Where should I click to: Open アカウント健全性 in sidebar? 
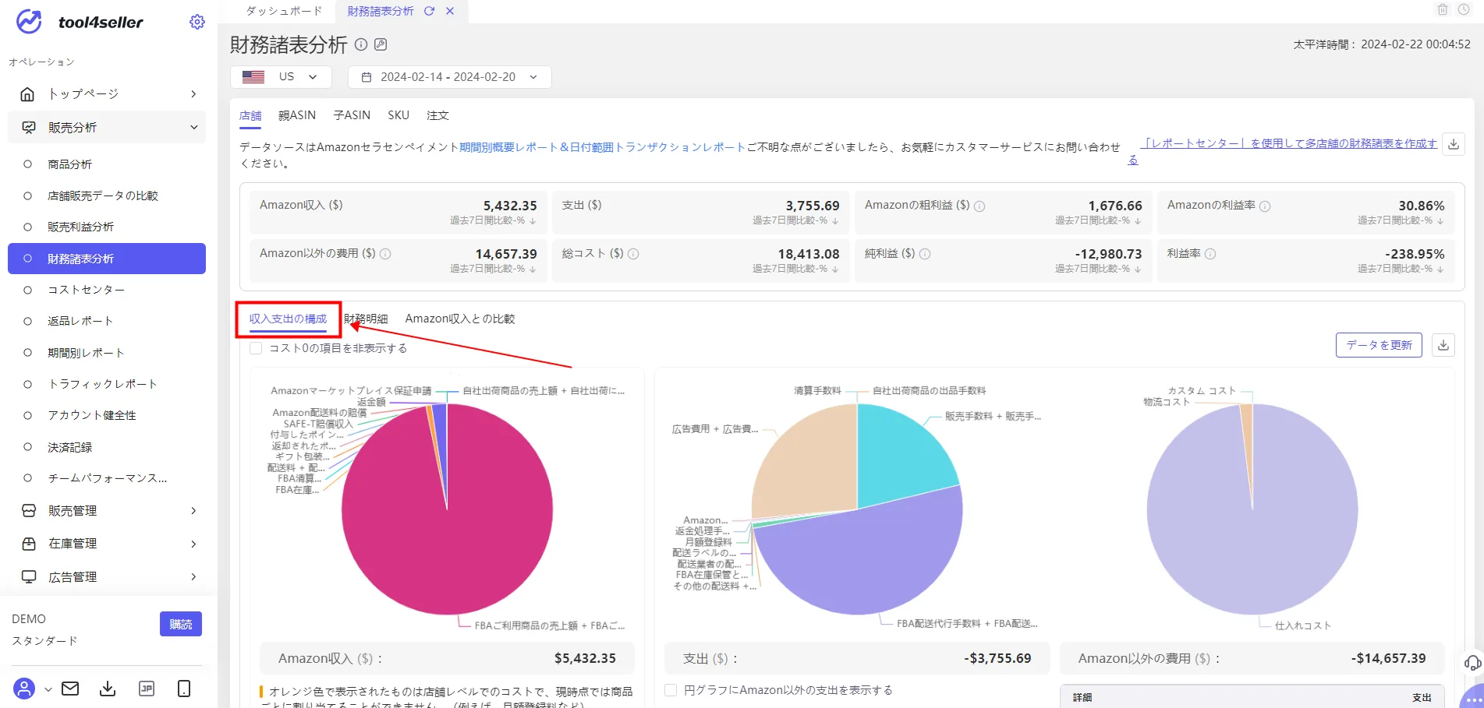coord(92,415)
